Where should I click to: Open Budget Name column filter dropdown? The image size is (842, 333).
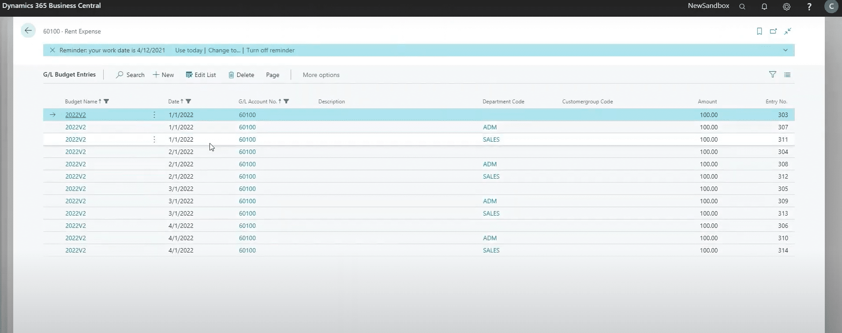coord(106,102)
